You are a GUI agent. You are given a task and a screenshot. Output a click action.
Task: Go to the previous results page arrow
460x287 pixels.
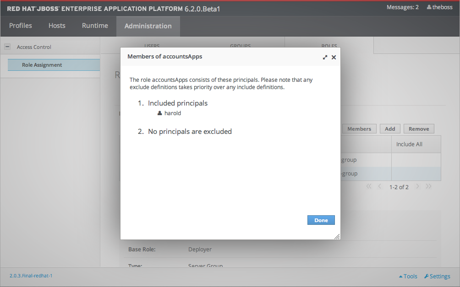click(x=379, y=186)
